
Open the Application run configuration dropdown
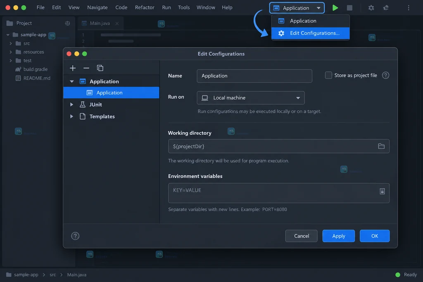[297, 8]
